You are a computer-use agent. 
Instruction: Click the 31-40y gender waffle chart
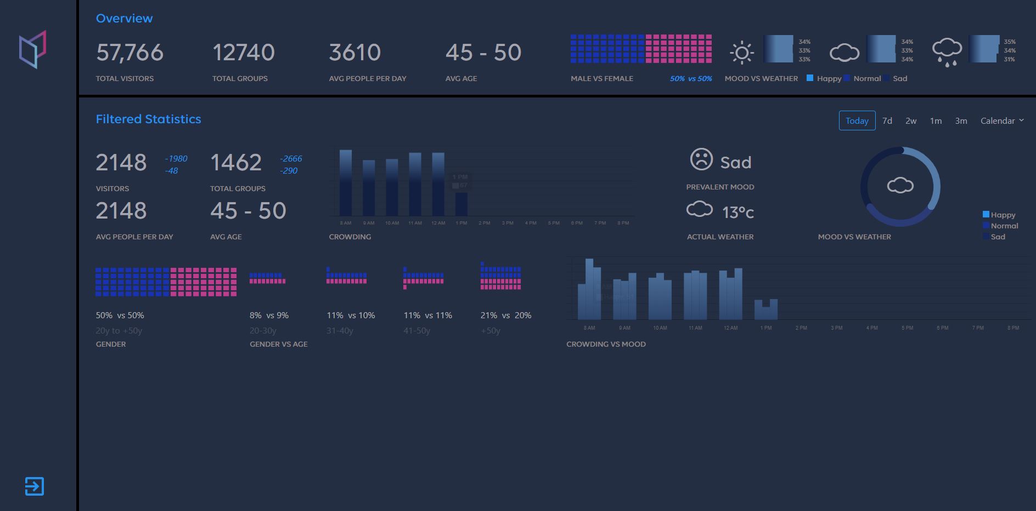point(346,275)
